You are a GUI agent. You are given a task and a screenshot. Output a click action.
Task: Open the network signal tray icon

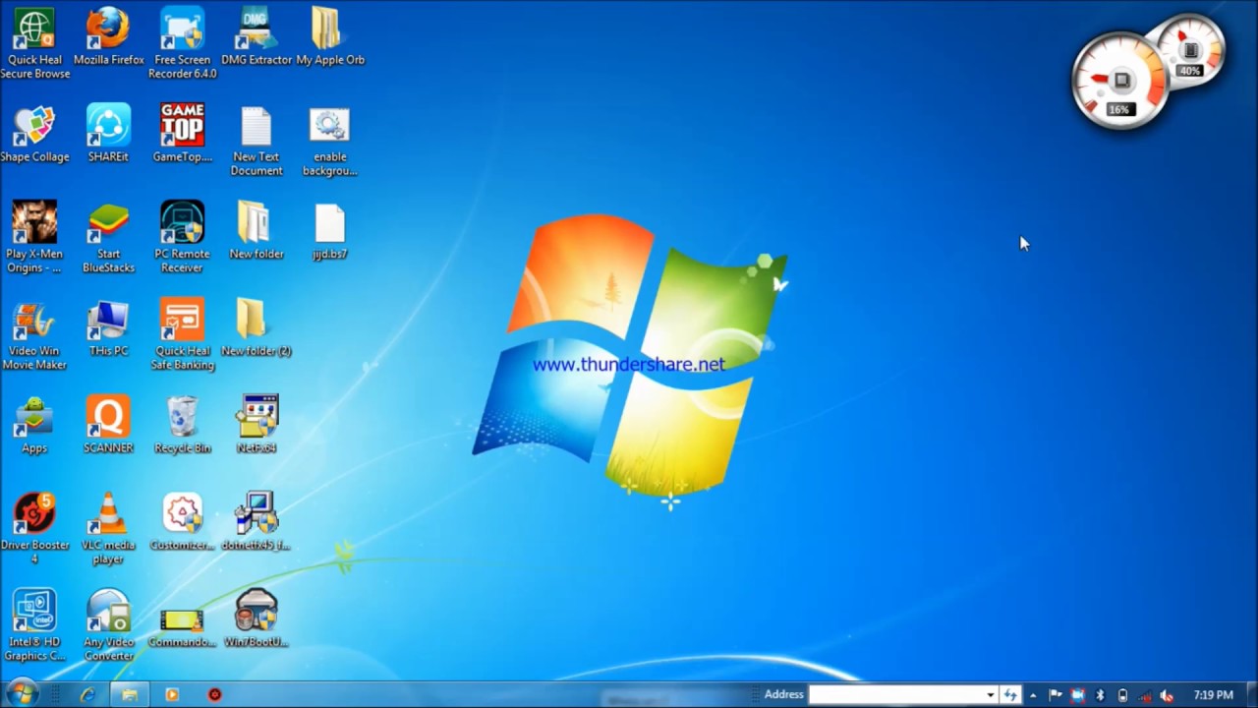point(1144,695)
